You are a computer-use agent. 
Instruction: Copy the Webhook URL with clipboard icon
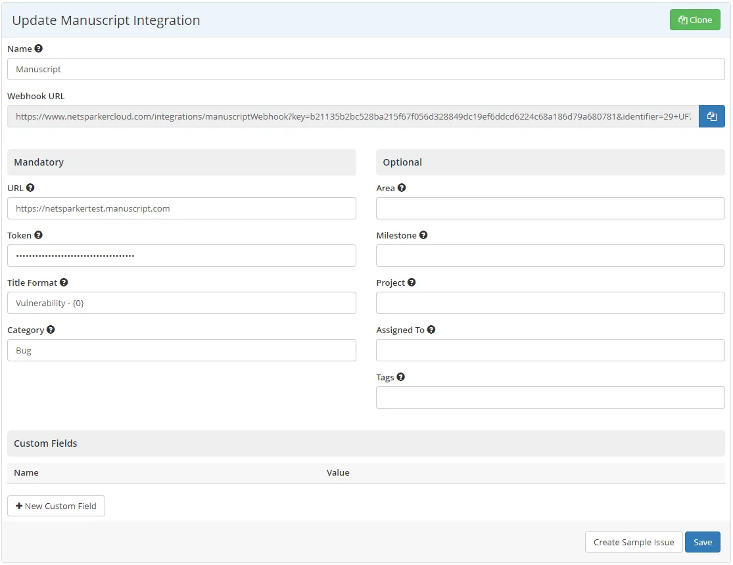coord(711,116)
